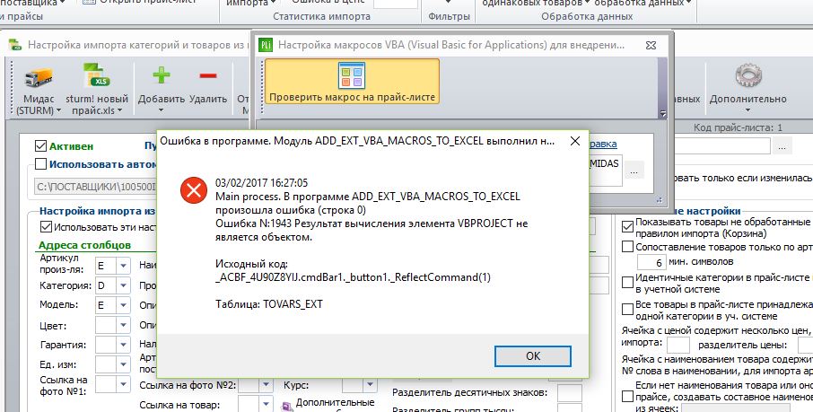This screenshot has width=813, height=412.
Task: Toggle 'Использовать автом...' checkbox
Action: (x=40, y=164)
